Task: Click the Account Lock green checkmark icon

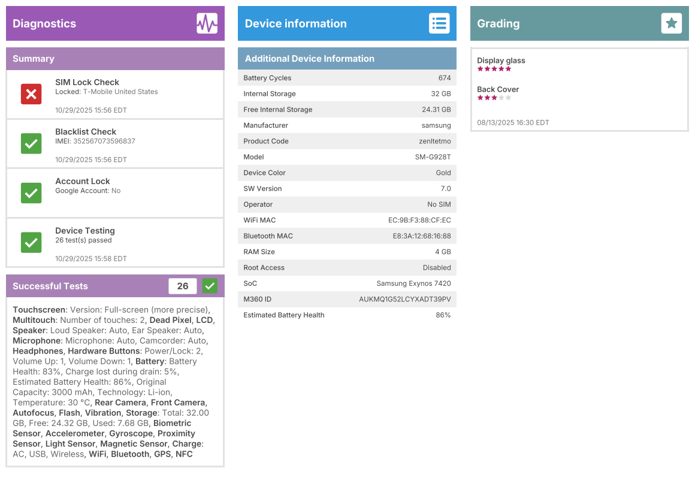Action: (x=31, y=193)
